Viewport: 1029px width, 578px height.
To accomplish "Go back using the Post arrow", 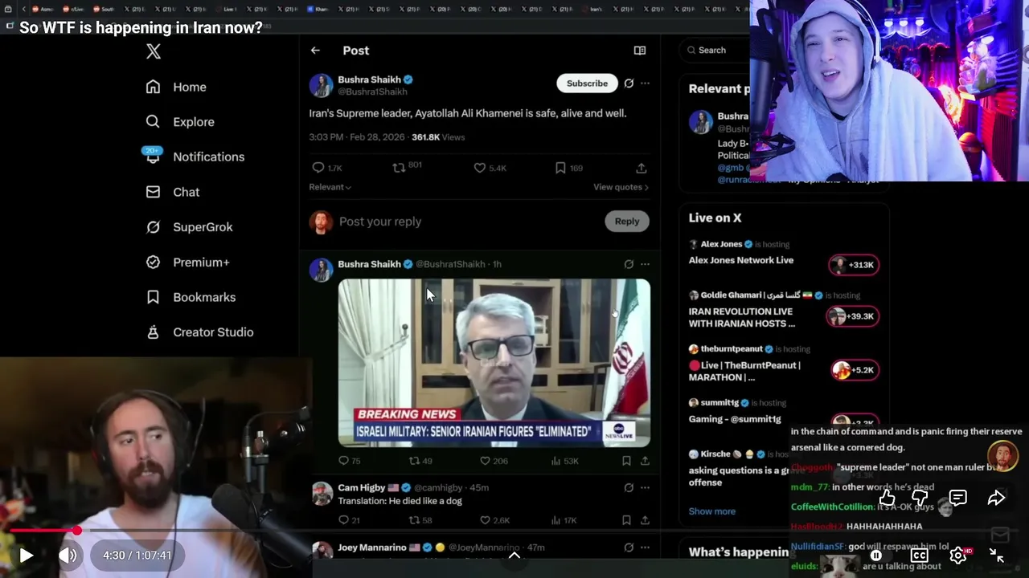I will tap(315, 51).
